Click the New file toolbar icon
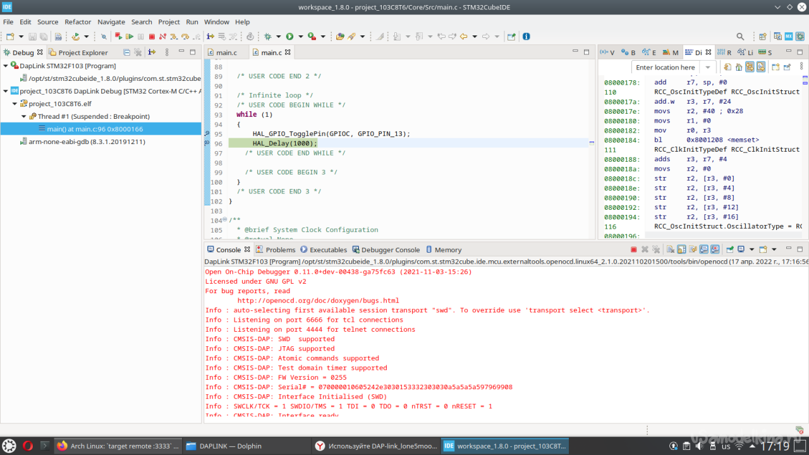Image resolution: width=809 pixels, height=455 pixels. (11, 37)
